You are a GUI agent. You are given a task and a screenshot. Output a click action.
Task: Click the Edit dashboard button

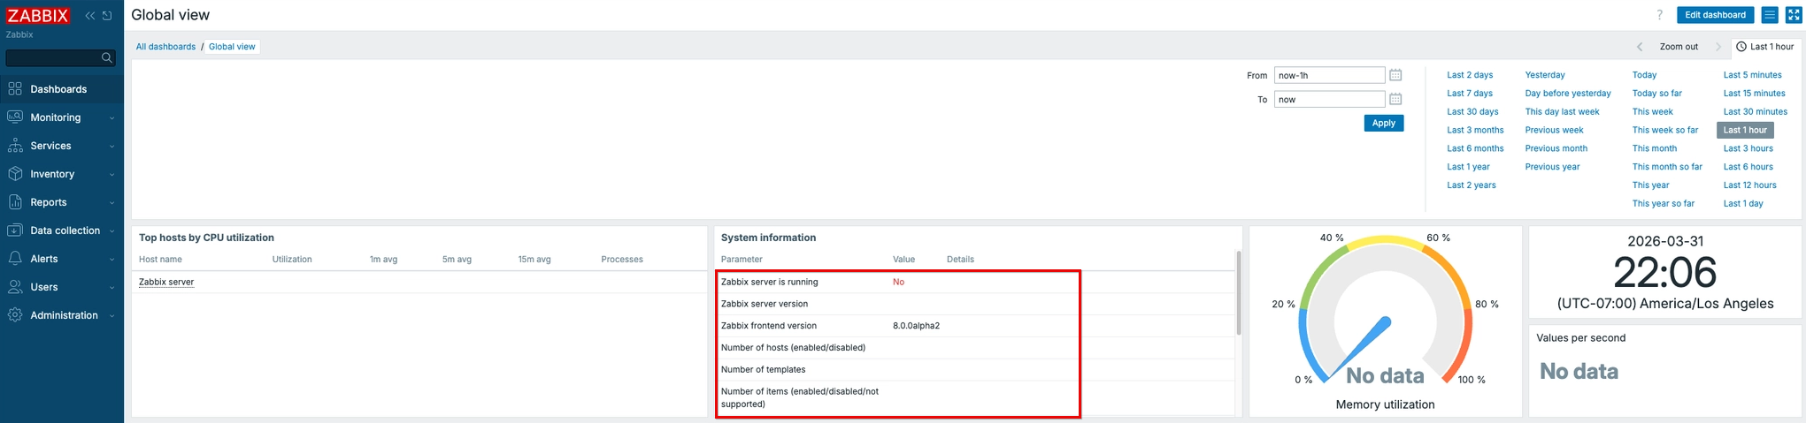click(x=1715, y=15)
